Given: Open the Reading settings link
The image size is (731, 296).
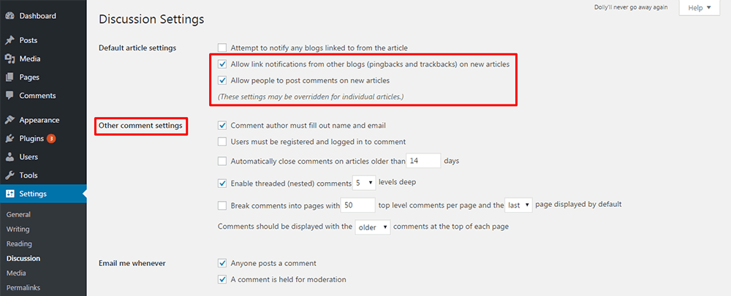Looking at the screenshot, I should pyautogui.click(x=19, y=243).
